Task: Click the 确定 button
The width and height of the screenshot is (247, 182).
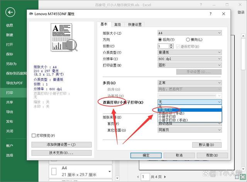Action: click(x=146, y=155)
